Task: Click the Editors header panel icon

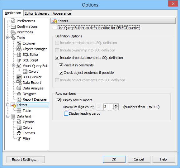Action: tap(54, 21)
